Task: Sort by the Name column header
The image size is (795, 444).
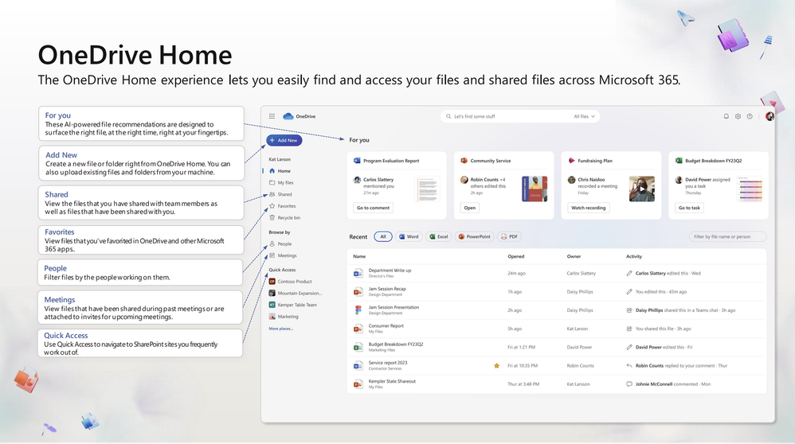Action: click(x=359, y=256)
